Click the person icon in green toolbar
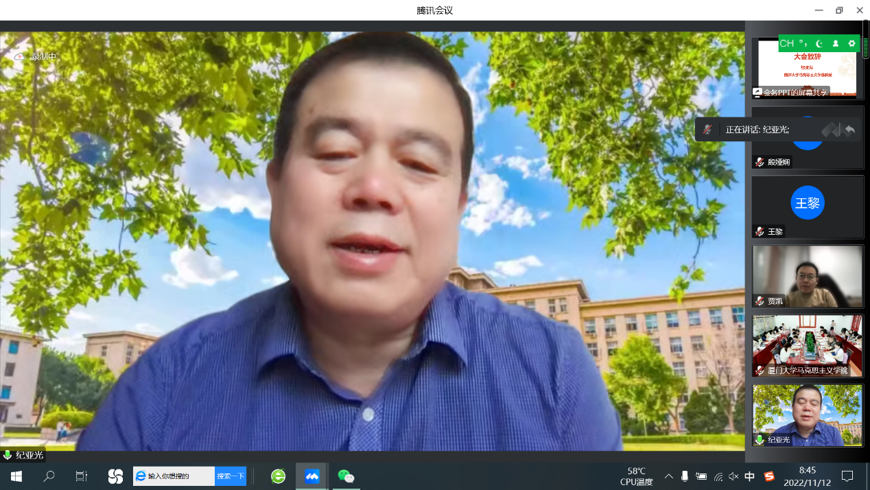The image size is (870, 490). tap(835, 43)
